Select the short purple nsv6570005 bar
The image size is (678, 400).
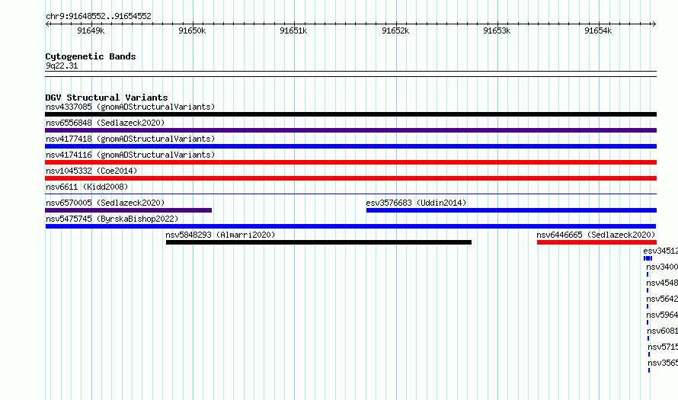pyautogui.click(x=129, y=210)
